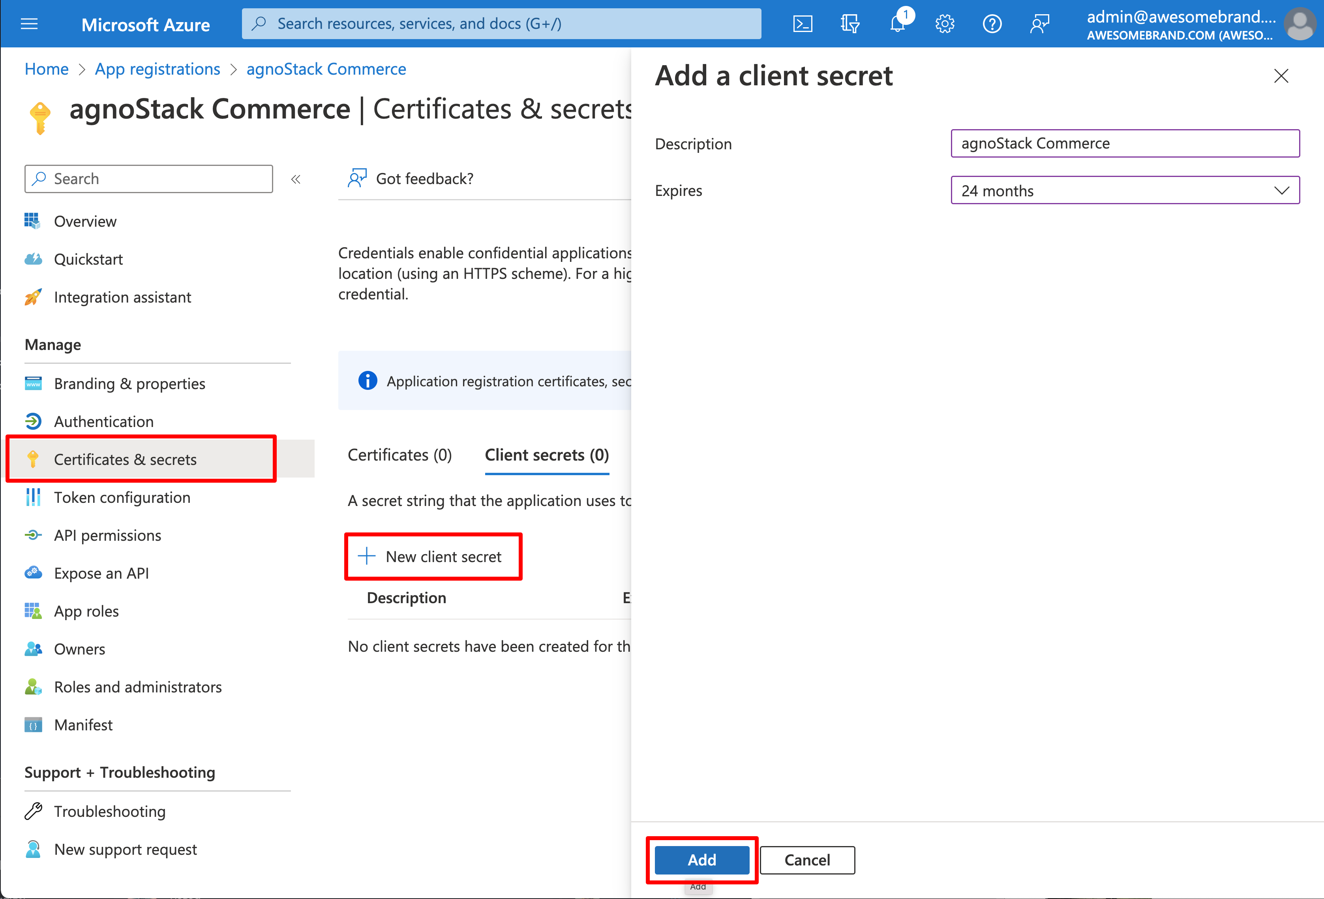Click the Microsoft Azure logo text
The image size is (1324, 899).
(145, 24)
